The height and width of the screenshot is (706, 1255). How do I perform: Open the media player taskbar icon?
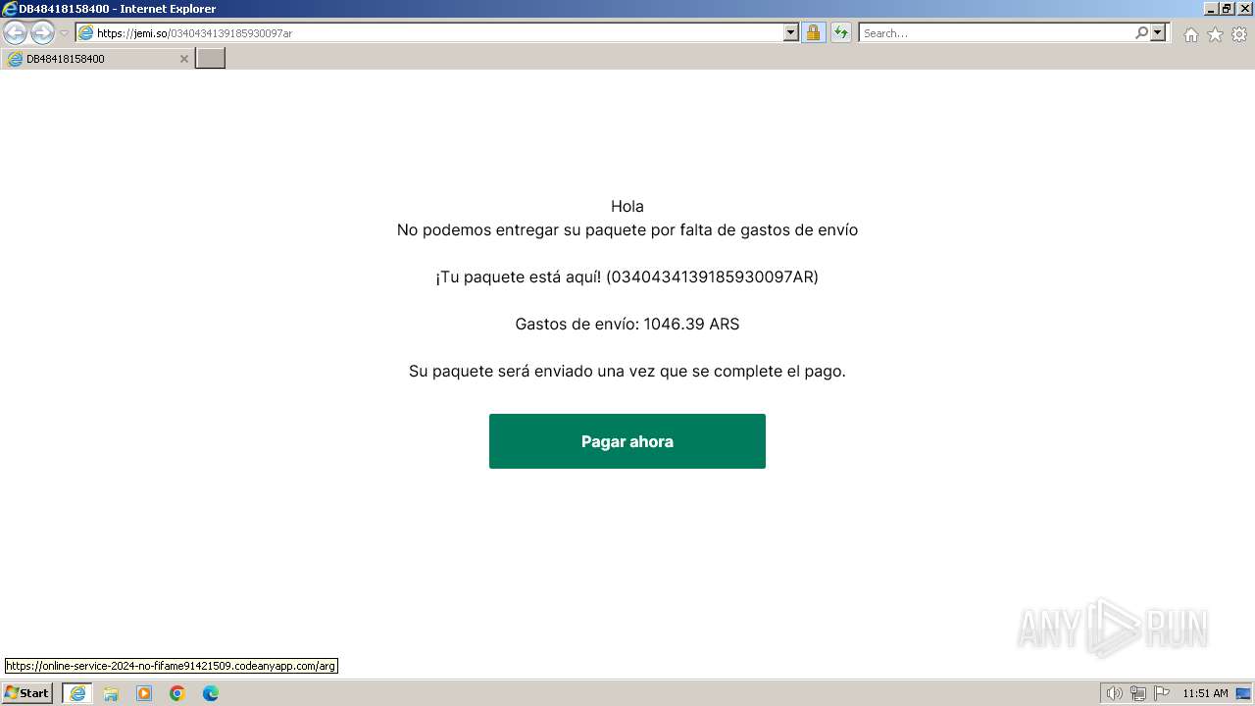tap(144, 693)
